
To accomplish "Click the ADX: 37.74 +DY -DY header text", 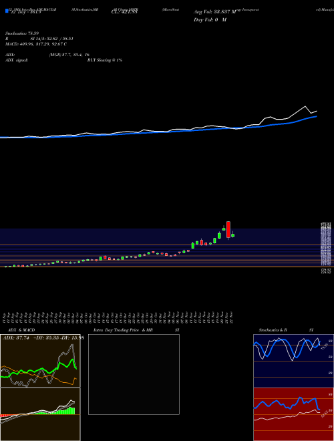I will 43,338.
